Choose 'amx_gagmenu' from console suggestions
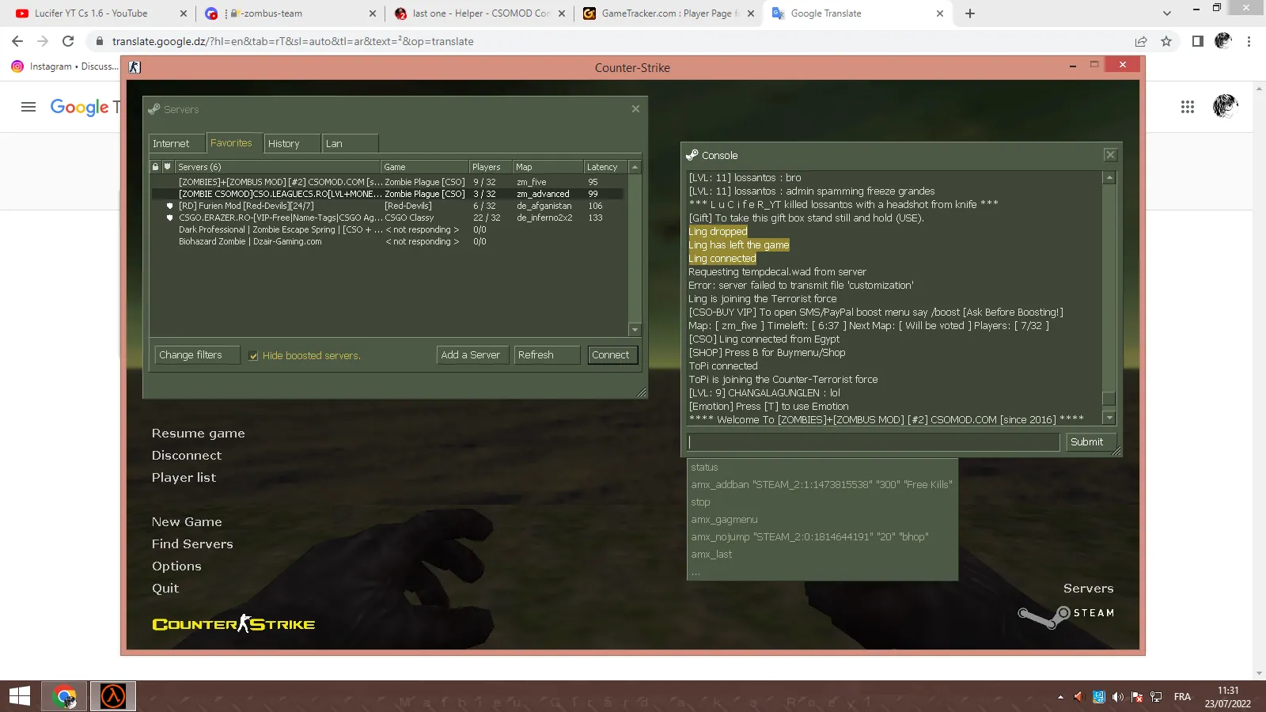The image size is (1266, 712). 724,520
